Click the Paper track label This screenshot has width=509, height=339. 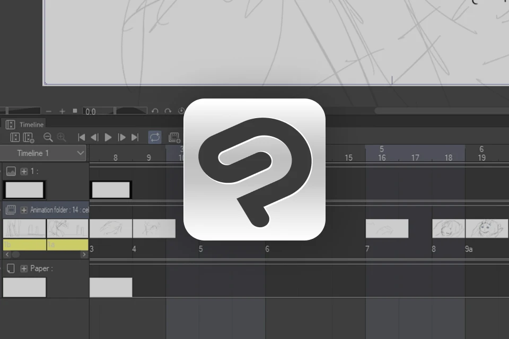click(x=41, y=269)
